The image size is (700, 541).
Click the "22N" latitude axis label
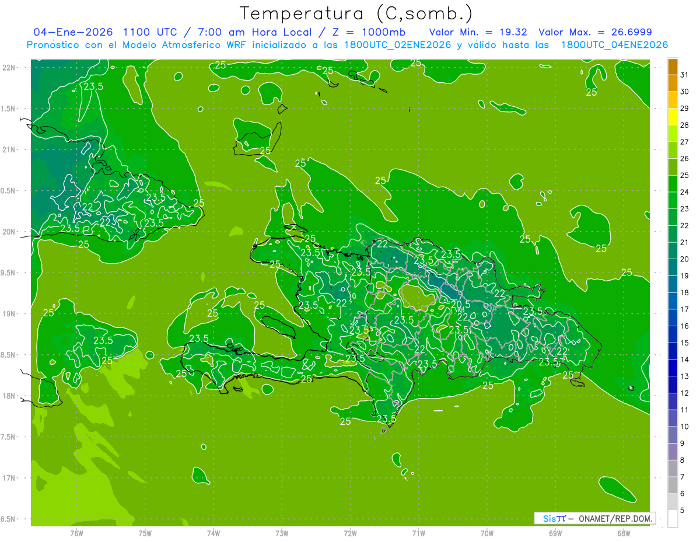[9, 68]
